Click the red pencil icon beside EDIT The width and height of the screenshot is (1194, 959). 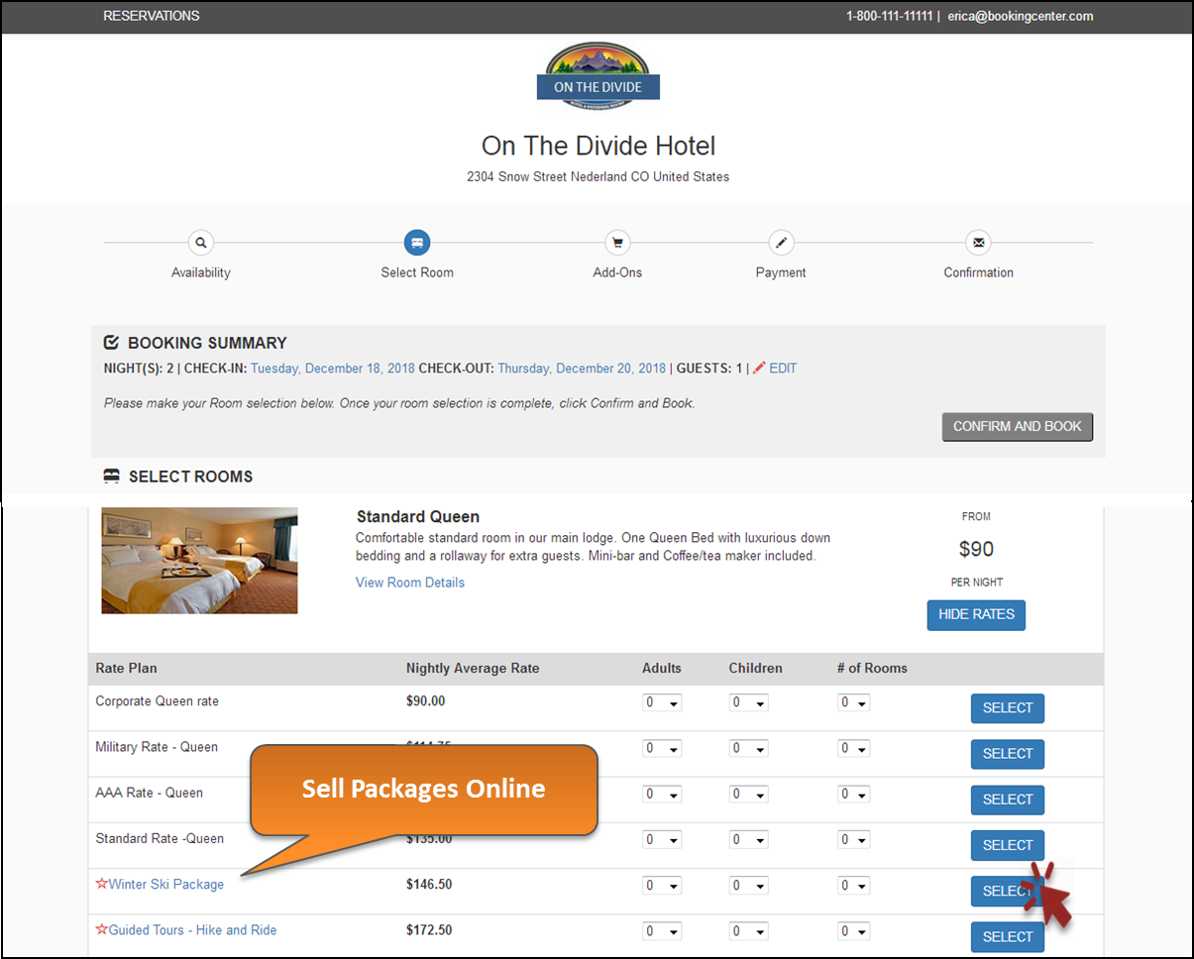(759, 369)
